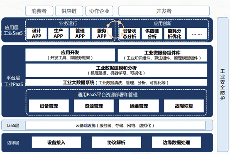The image size is (230, 154).
Task: Select the 应用开发 block
Action: (70, 55)
